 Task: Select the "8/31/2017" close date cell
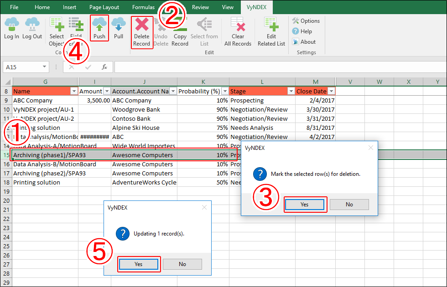tap(316, 128)
